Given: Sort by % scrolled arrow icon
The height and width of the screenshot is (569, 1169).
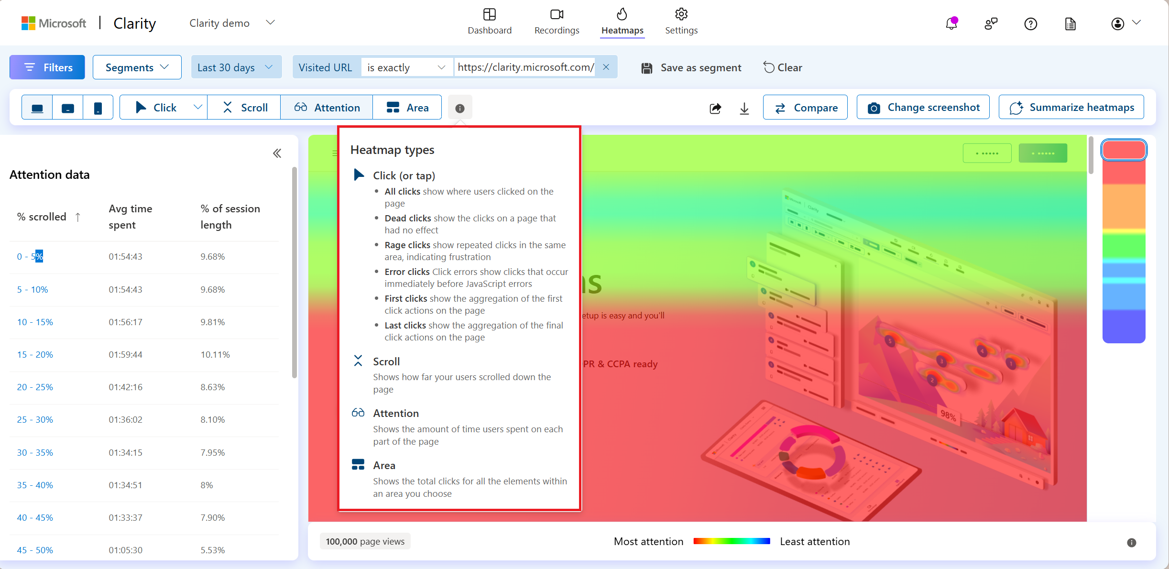Looking at the screenshot, I should pyautogui.click(x=78, y=217).
